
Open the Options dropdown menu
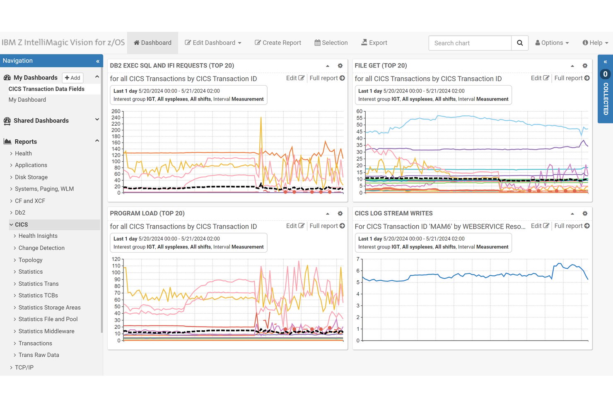[x=552, y=43]
